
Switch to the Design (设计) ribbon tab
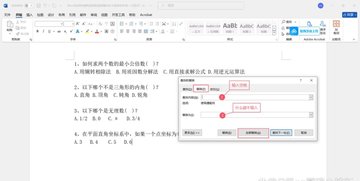(x=51, y=15)
